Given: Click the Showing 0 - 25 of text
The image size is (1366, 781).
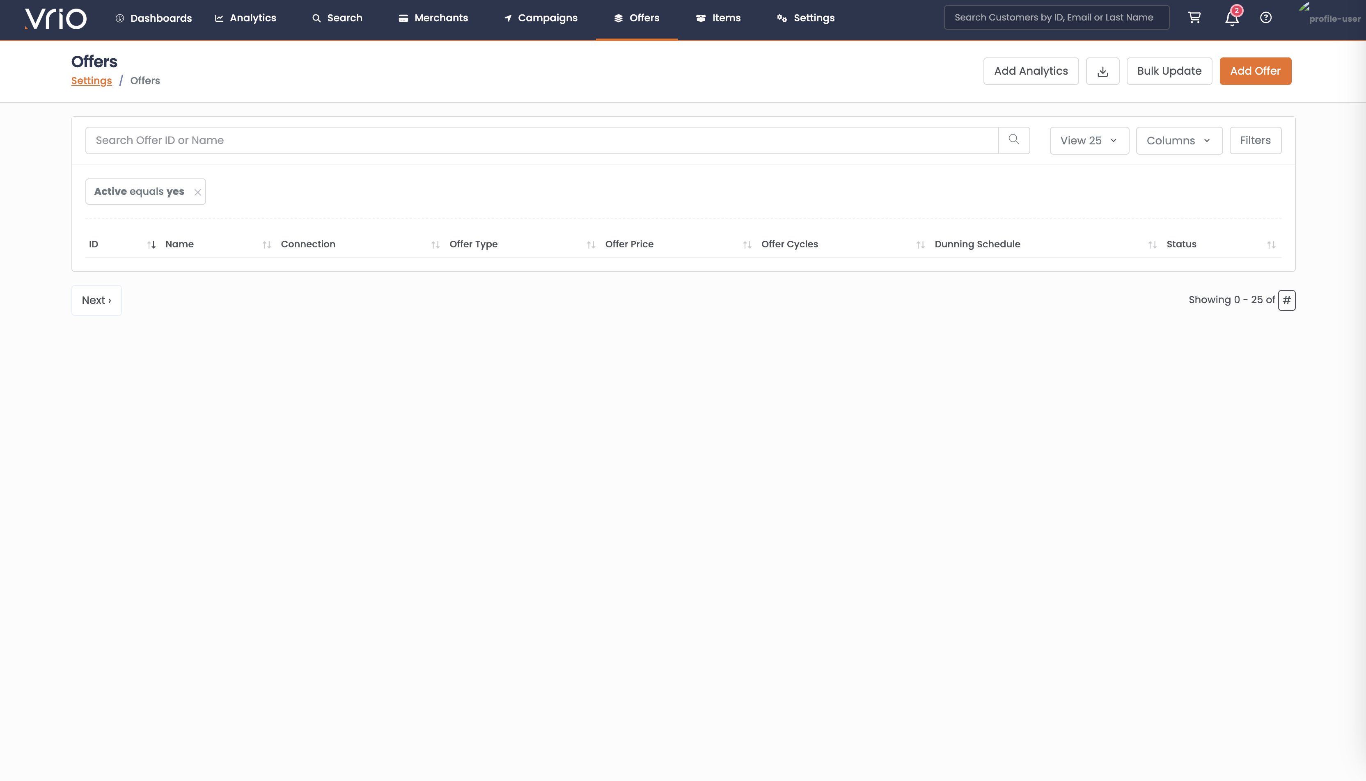Looking at the screenshot, I should (x=1231, y=300).
